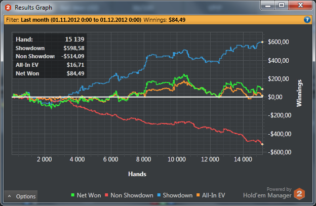316x206 pixels.
Task: Click the $400,00 axis label
Action: [279, 60]
